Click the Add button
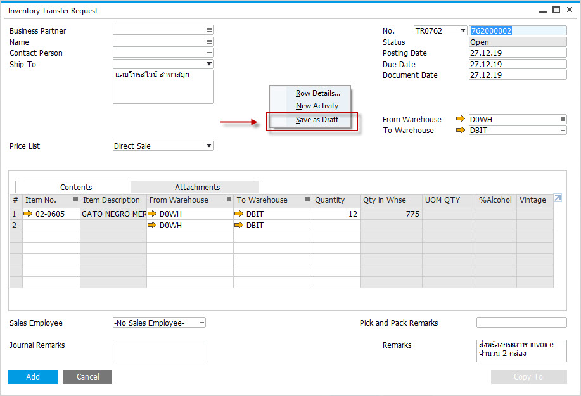Image resolution: width=581 pixels, height=396 pixels. click(x=33, y=377)
